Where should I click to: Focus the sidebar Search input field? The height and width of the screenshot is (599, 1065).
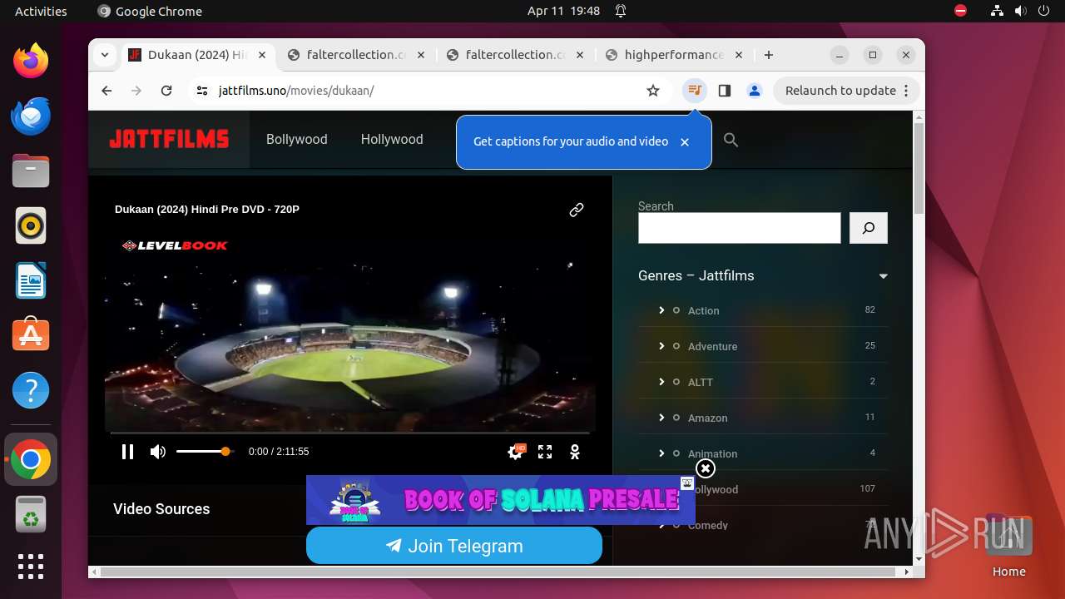tap(739, 228)
